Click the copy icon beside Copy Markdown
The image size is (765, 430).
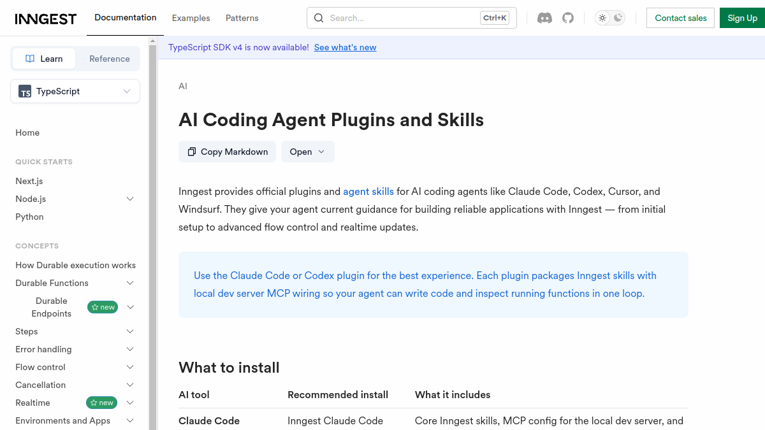[x=192, y=152]
